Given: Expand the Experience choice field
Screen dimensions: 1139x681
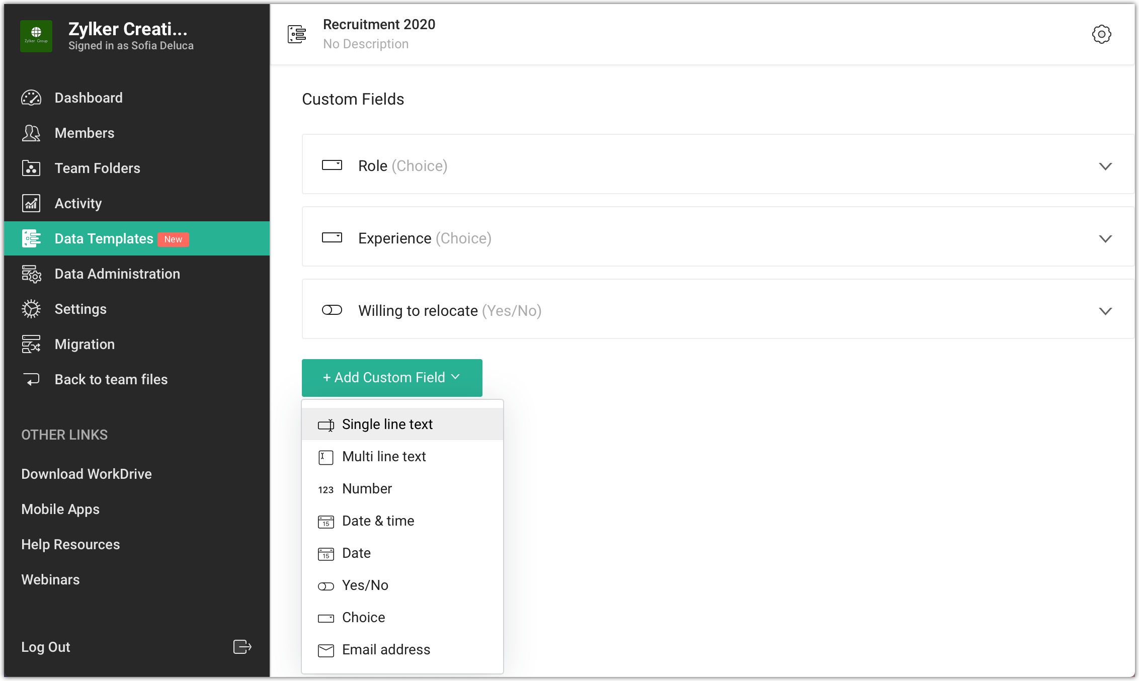Looking at the screenshot, I should click(1105, 238).
